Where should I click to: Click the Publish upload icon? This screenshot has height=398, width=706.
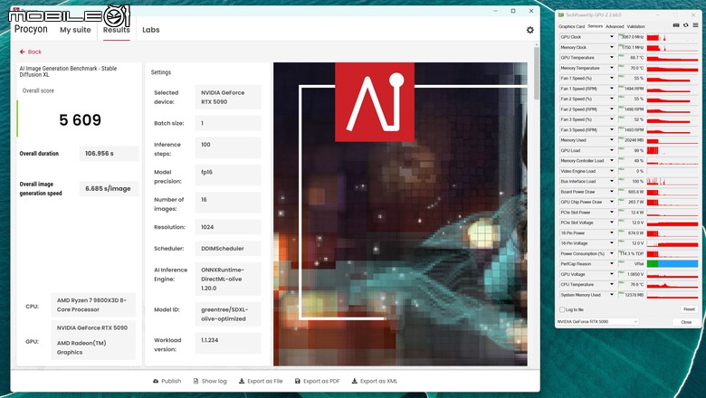coord(156,381)
